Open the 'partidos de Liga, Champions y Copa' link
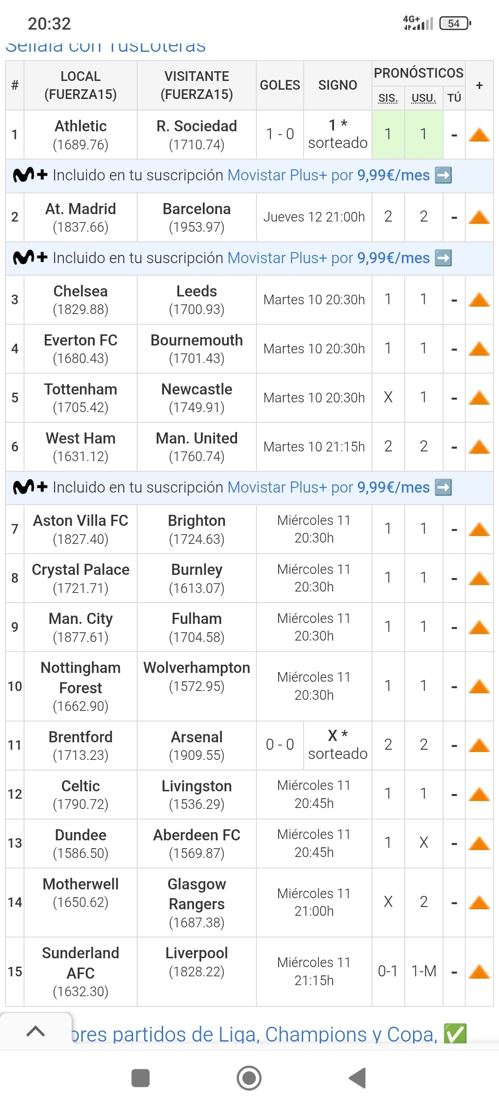The image size is (499, 1110). 254,1034
